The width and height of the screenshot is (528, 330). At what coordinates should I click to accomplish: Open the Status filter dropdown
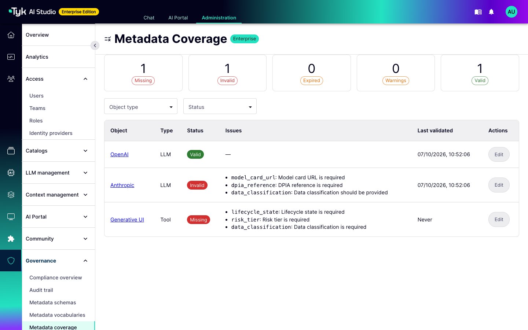tap(220, 106)
